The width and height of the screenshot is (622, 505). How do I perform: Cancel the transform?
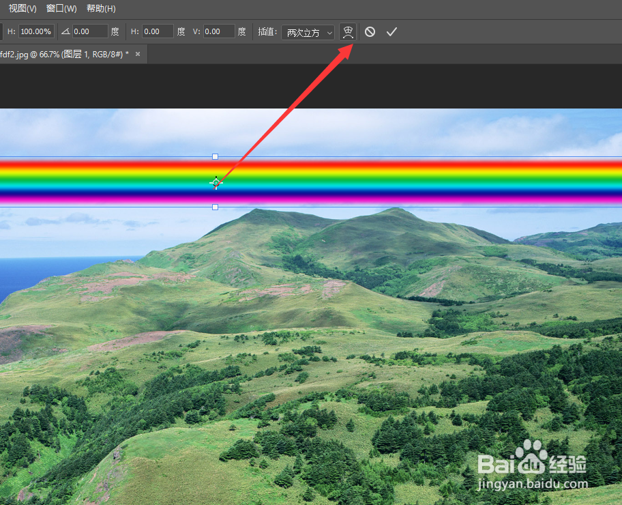pyautogui.click(x=370, y=32)
